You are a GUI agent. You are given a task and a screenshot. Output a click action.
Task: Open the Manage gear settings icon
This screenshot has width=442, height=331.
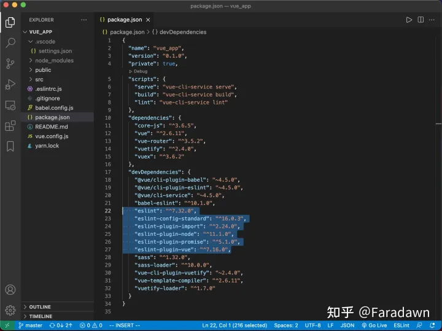pos(10,310)
